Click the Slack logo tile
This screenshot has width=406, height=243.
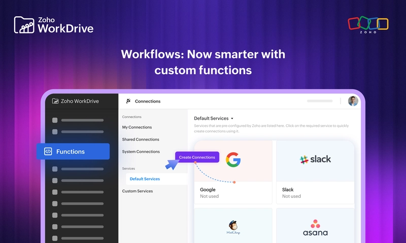(x=315, y=160)
